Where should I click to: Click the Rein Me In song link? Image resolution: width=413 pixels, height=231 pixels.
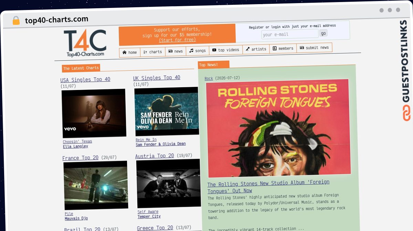click(146, 140)
